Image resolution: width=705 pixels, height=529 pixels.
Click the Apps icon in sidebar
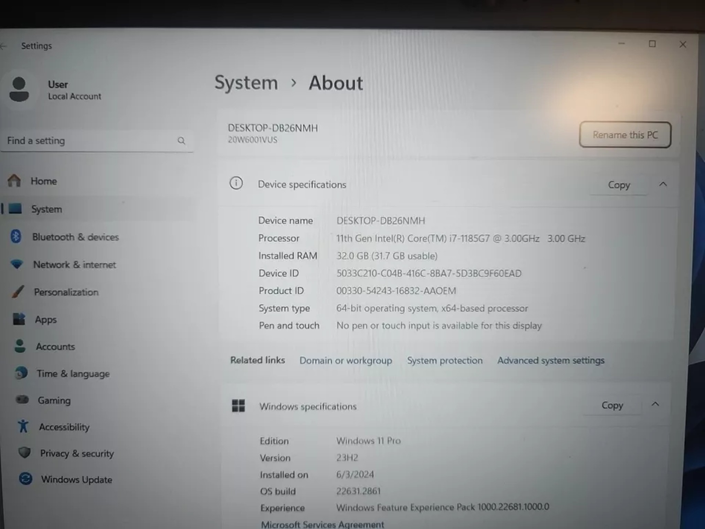[x=19, y=319]
